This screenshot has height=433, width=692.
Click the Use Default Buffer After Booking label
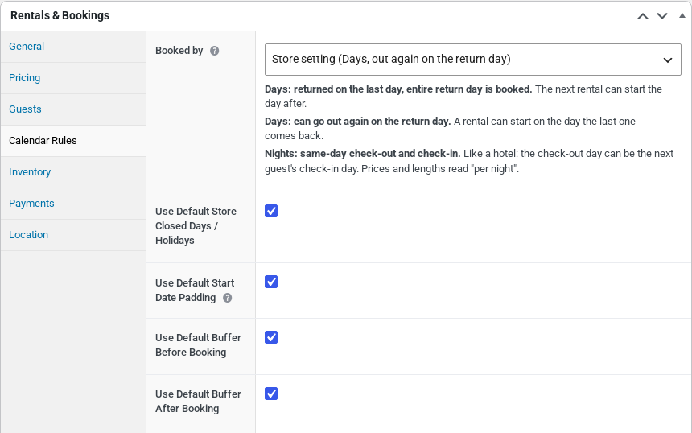click(198, 401)
